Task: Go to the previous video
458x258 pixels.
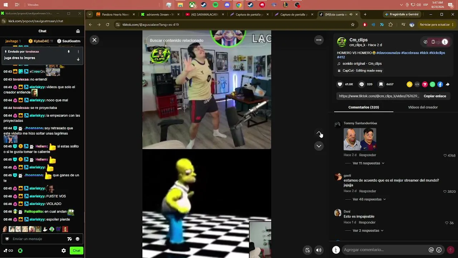Action: tap(319, 133)
